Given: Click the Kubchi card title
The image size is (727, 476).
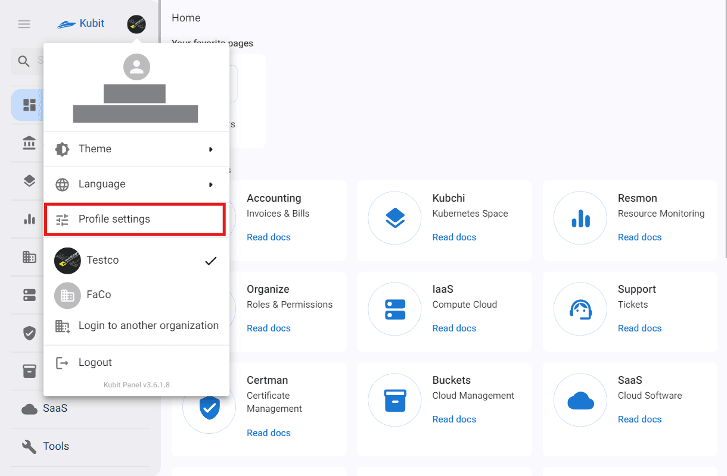Looking at the screenshot, I should point(449,198).
